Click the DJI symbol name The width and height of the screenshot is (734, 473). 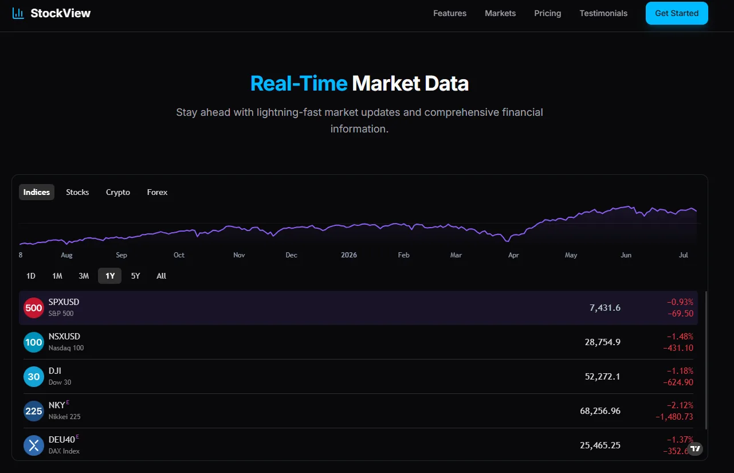coord(55,371)
